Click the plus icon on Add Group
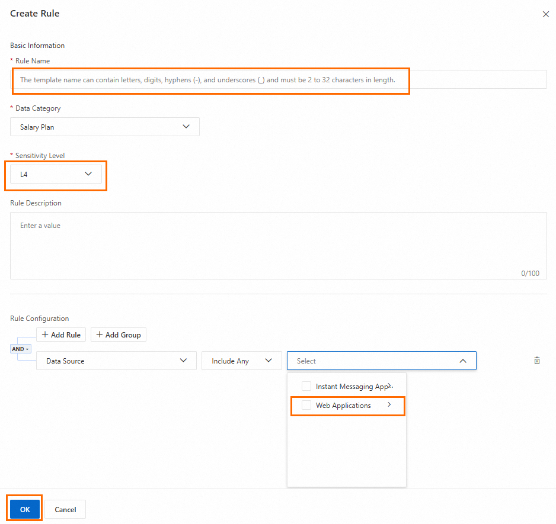 point(100,335)
